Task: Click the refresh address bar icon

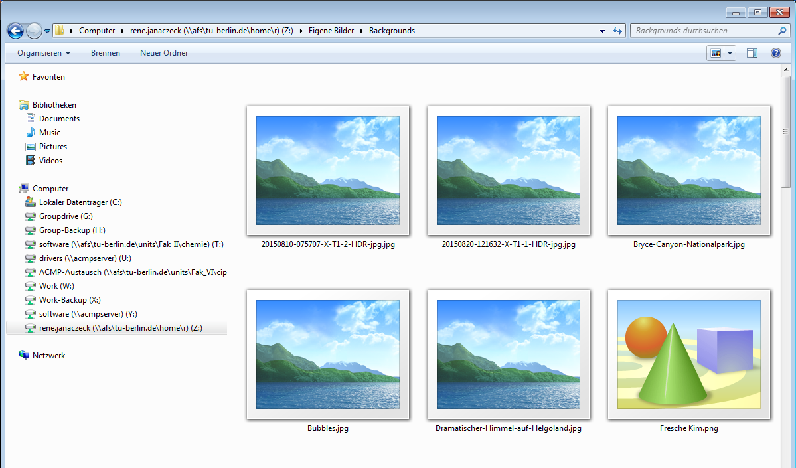Action: click(617, 31)
